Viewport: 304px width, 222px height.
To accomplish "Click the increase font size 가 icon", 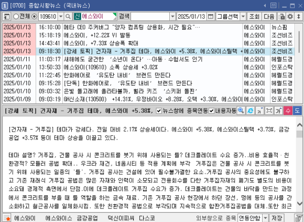I will tap(278, 111).
